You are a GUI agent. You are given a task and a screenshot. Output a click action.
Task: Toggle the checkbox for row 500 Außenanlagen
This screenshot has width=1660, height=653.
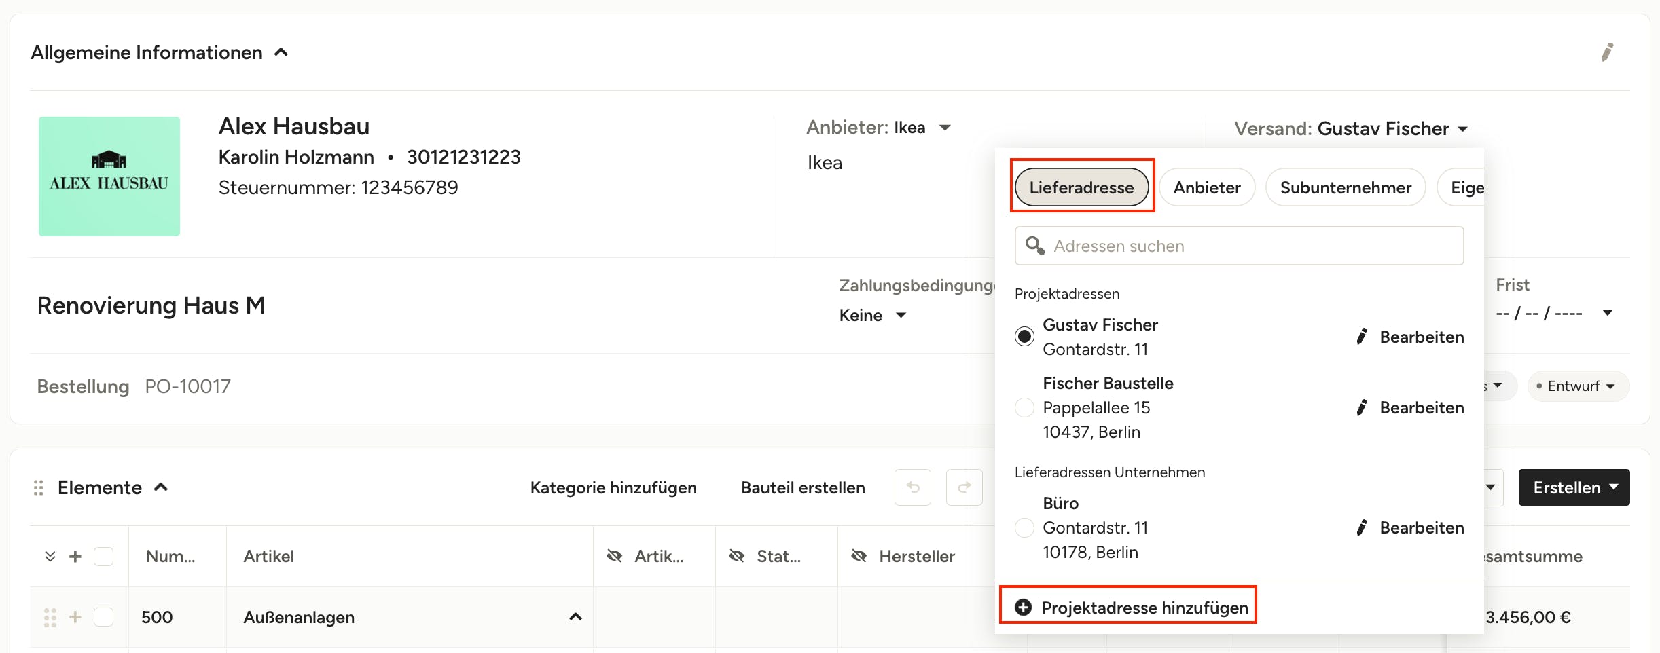tap(103, 617)
